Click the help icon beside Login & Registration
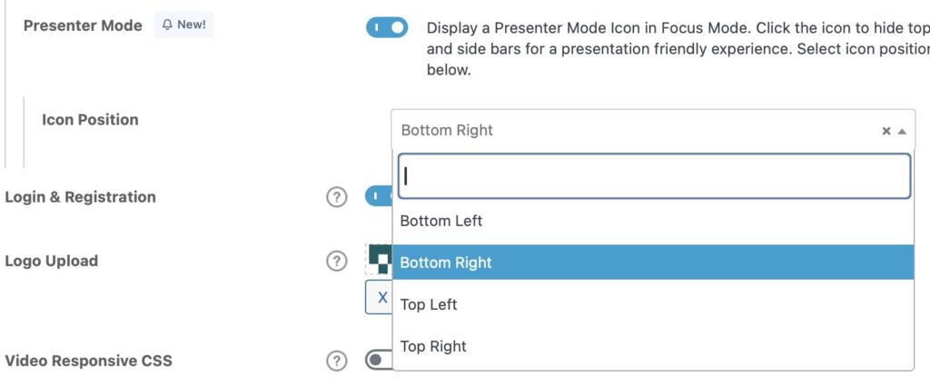Image resolution: width=930 pixels, height=387 pixels. click(336, 197)
